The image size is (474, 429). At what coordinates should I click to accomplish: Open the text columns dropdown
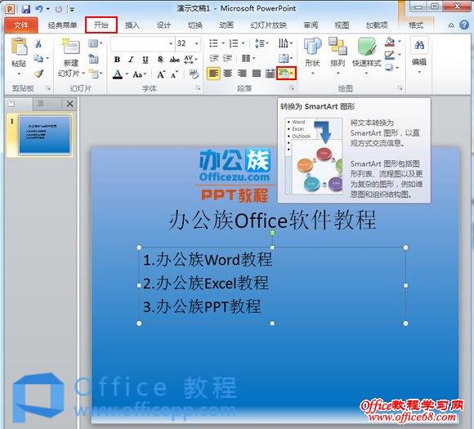point(248,58)
